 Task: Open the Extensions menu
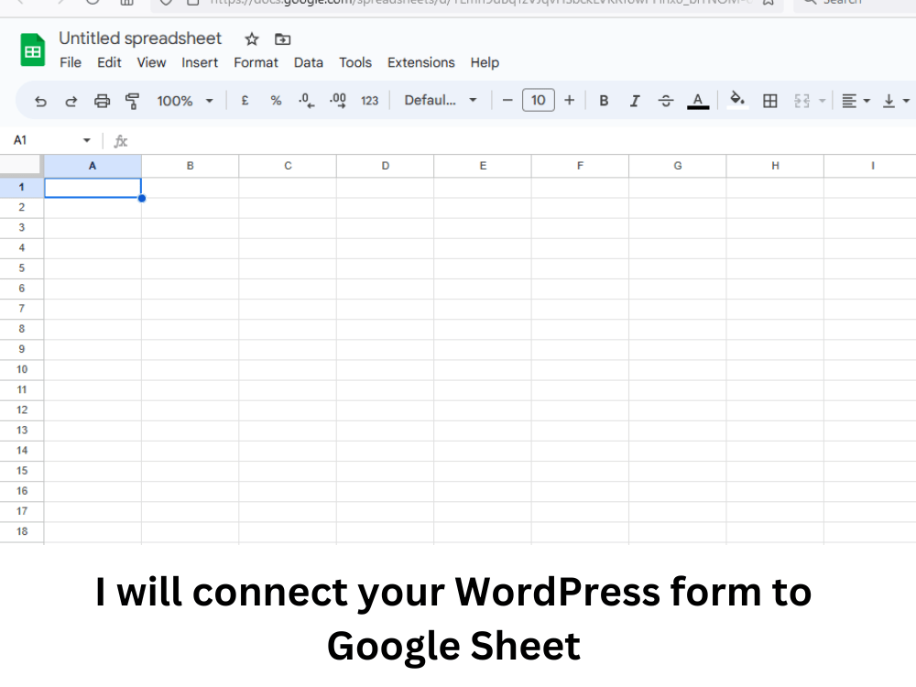tap(421, 62)
